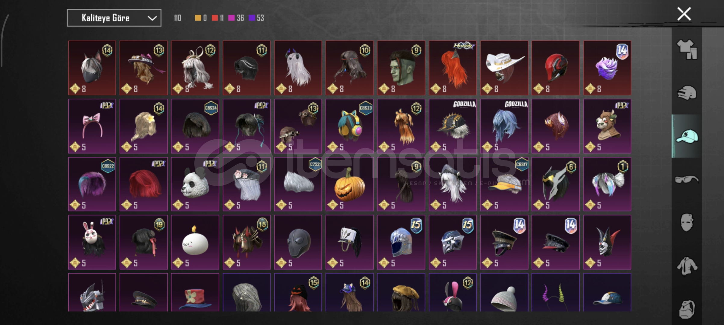Select the teal cap headwear tab

(687, 136)
